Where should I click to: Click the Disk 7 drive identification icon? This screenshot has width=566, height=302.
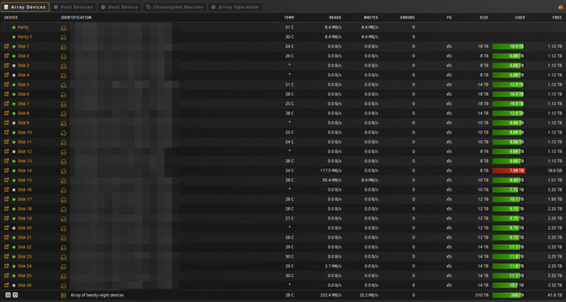(63, 104)
